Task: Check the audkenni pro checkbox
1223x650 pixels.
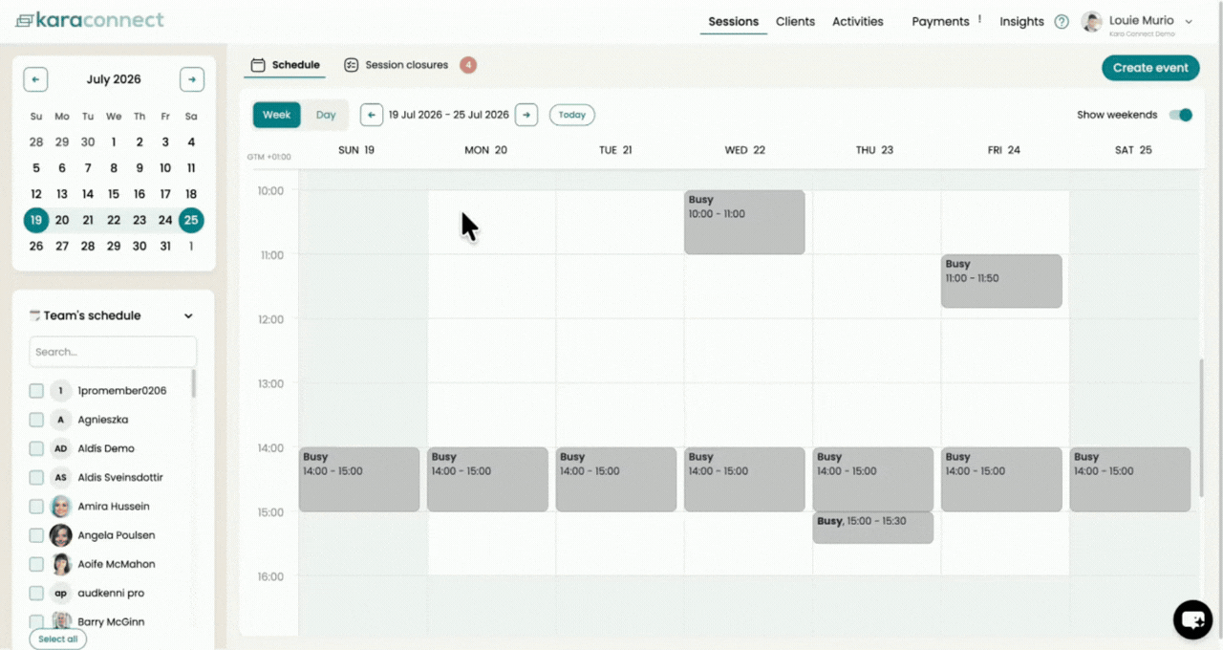Action: click(x=36, y=593)
